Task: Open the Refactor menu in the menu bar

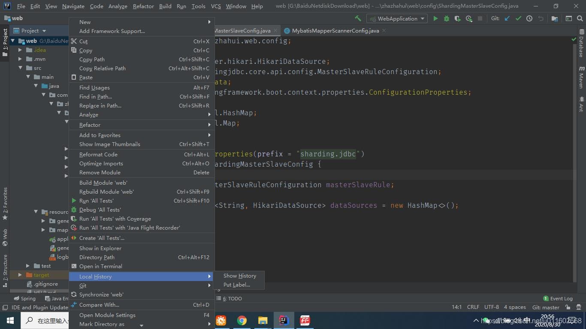Action: 143,6
